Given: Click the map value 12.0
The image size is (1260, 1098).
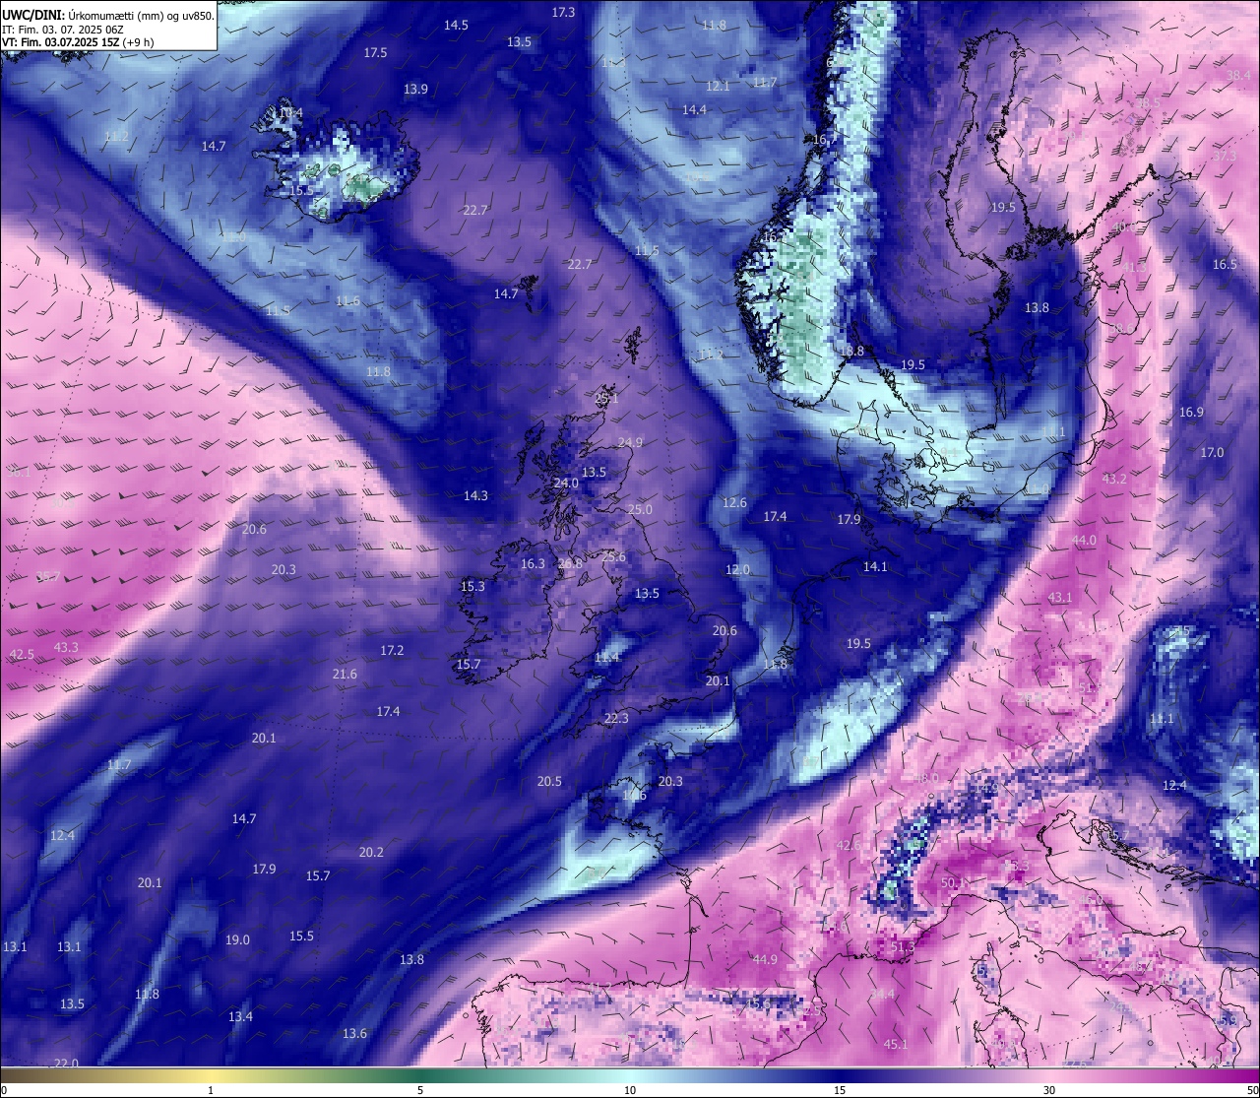Looking at the screenshot, I should 737,569.
